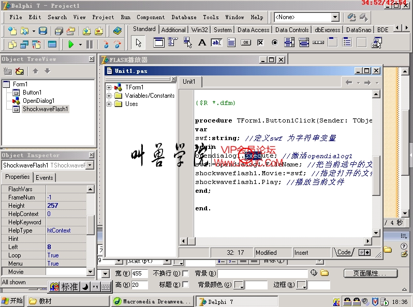
Task: Expand the TForm1 node in code explorer
Action: coord(109,87)
